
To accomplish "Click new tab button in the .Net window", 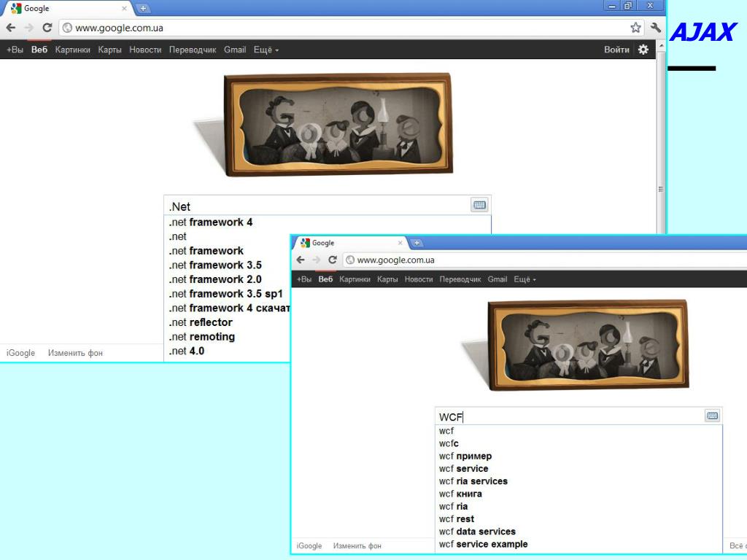I will [142, 8].
